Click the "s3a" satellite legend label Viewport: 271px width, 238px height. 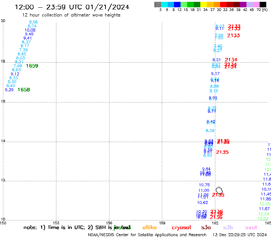(206, 228)
